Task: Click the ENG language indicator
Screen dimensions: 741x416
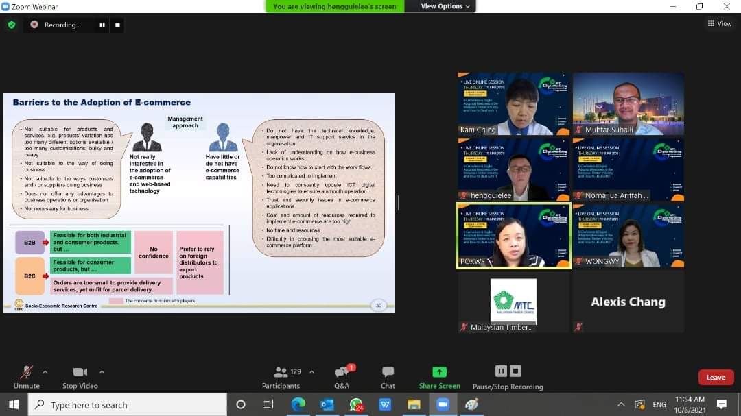Action: point(659,404)
